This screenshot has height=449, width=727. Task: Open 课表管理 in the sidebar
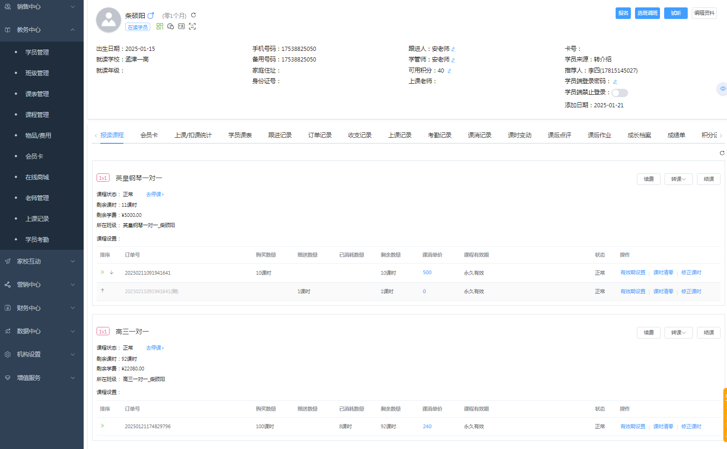click(37, 94)
